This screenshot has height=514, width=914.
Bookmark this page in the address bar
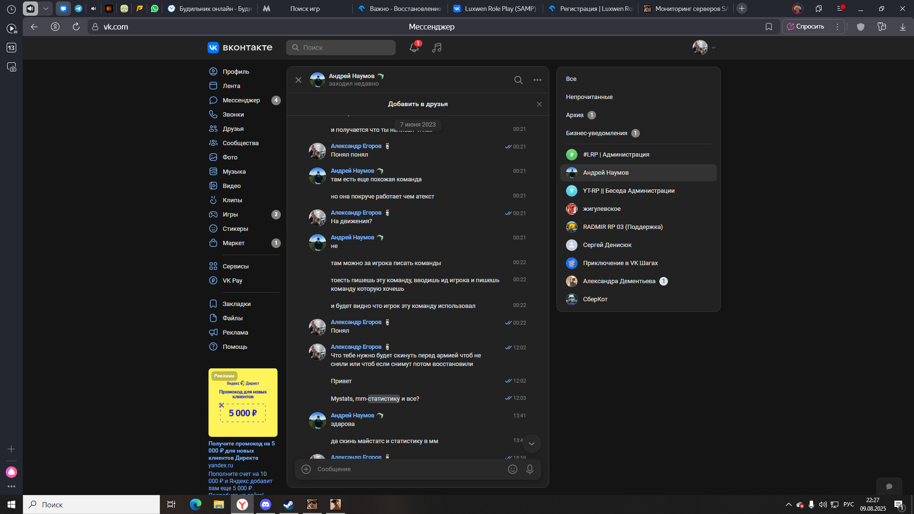coord(768,27)
